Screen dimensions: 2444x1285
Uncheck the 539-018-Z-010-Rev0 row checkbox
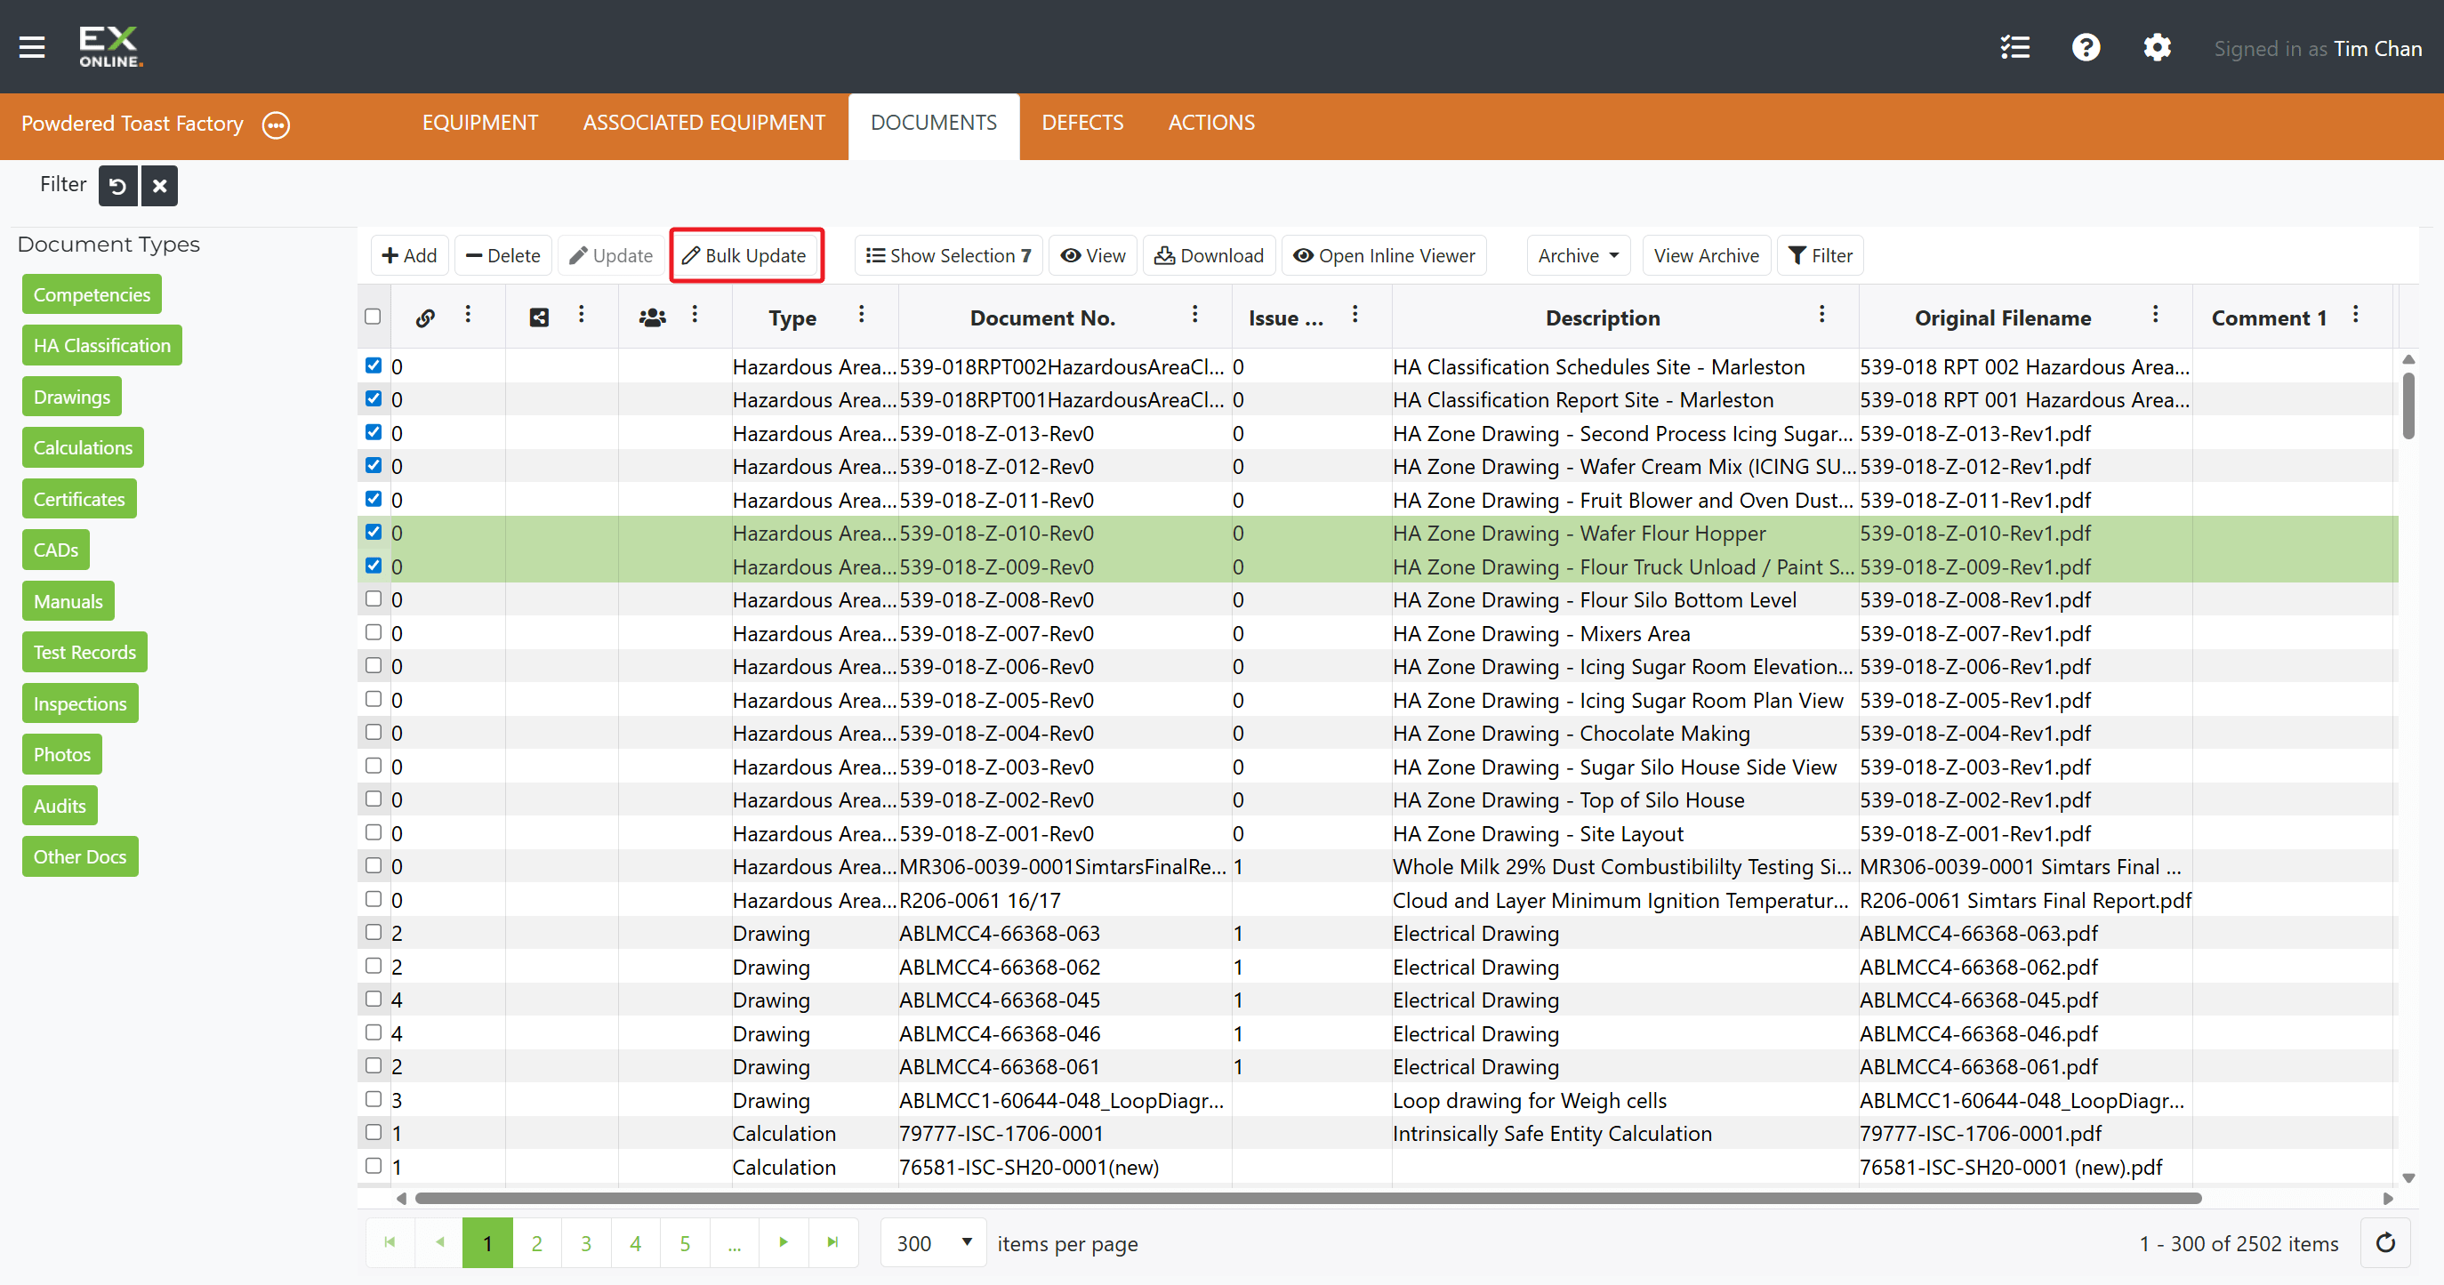click(x=374, y=532)
